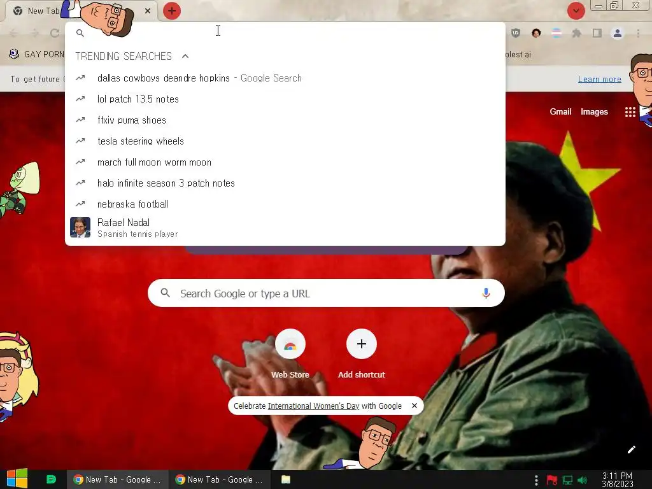
Task: Open a new tab with red plus button
Action: point(172,11)
